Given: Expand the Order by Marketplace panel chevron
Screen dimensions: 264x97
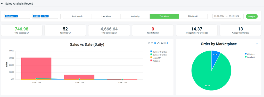Looking at the screenshot, I should pyautogui.click(x=257, y=44).
